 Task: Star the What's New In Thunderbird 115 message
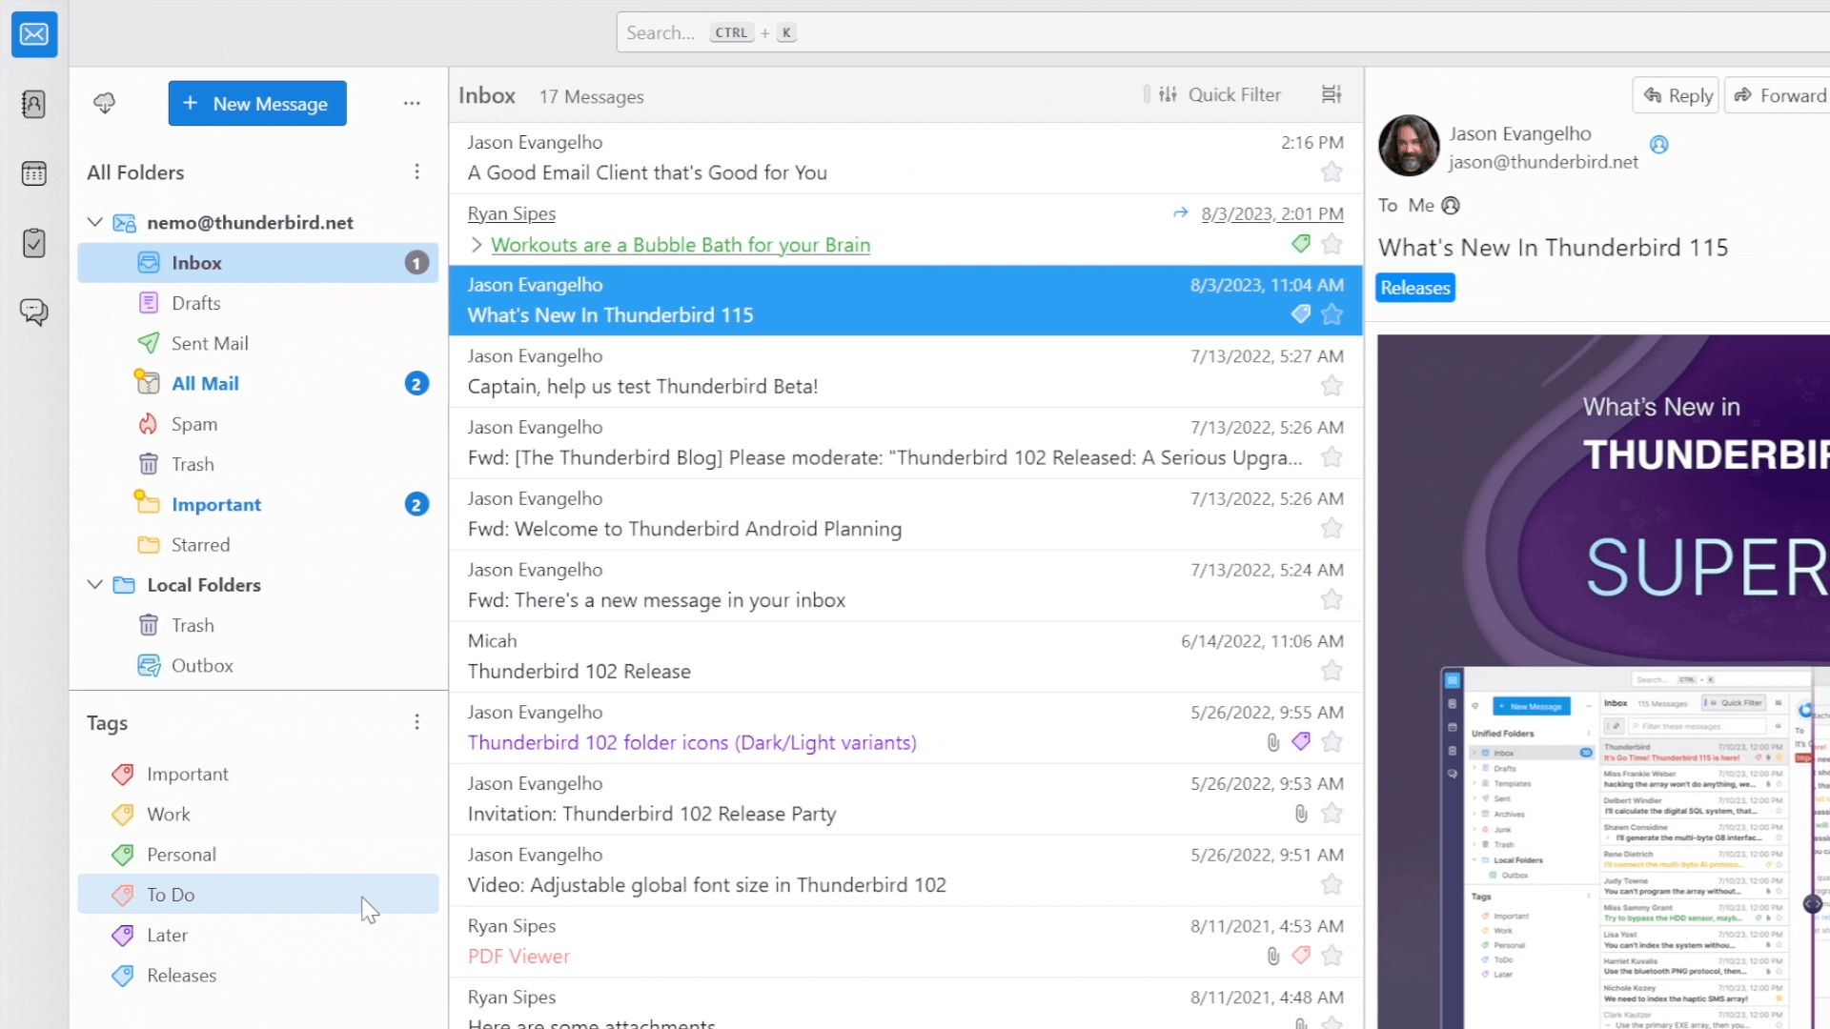point(1332,314)
